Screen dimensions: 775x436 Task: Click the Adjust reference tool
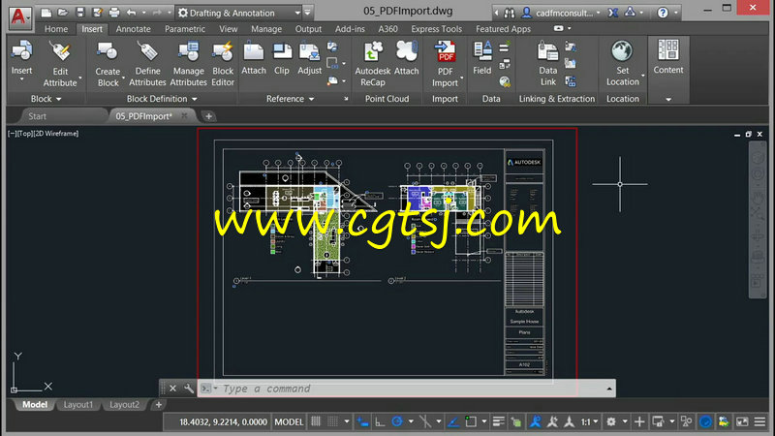(309, 58)
